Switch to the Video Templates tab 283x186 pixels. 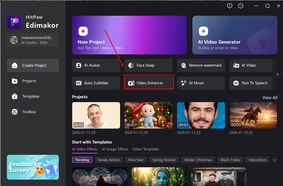[x=146, y=149]
